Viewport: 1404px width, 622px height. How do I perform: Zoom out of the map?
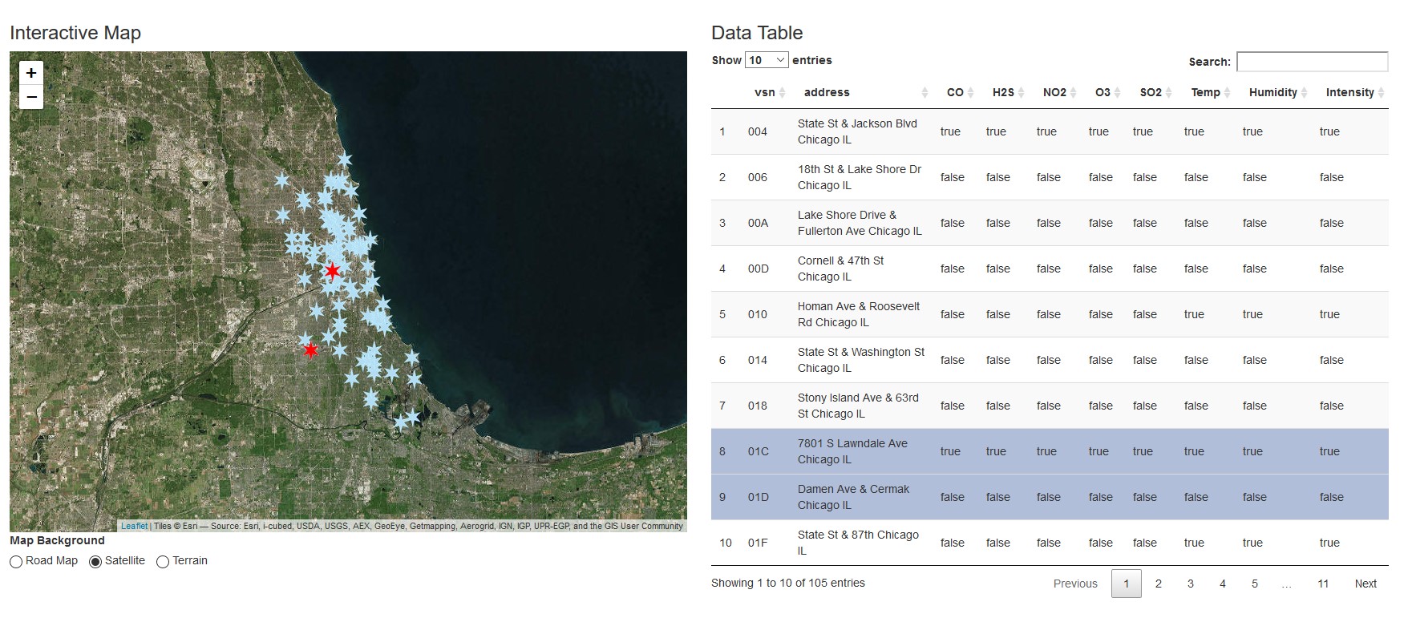(31, 97)
